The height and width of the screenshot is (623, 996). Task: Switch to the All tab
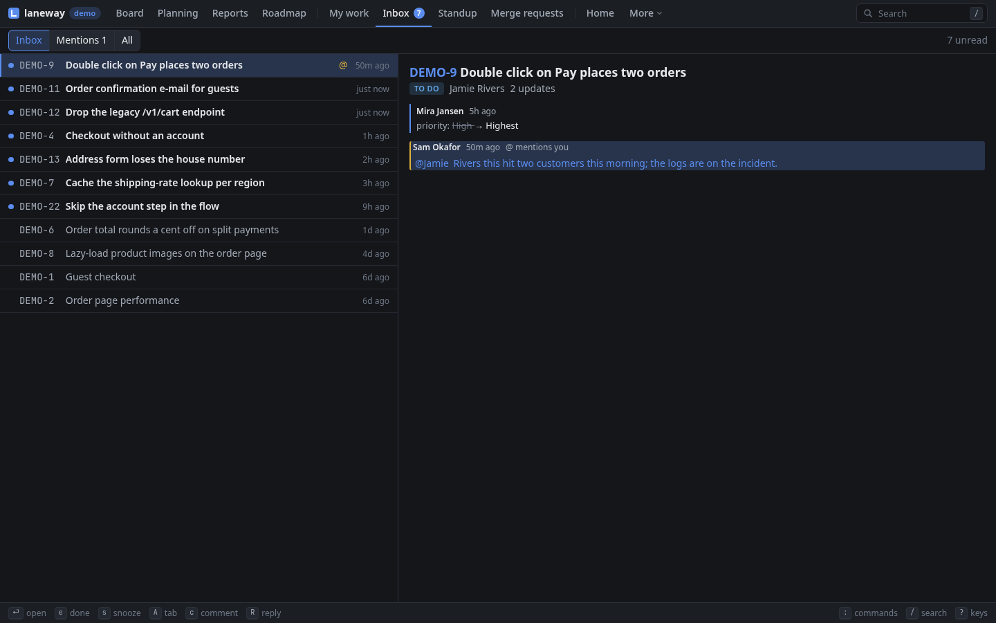pos(127,40)
